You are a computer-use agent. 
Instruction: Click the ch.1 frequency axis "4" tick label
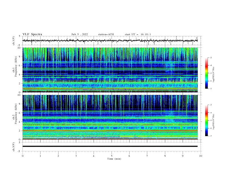[20, 75]
